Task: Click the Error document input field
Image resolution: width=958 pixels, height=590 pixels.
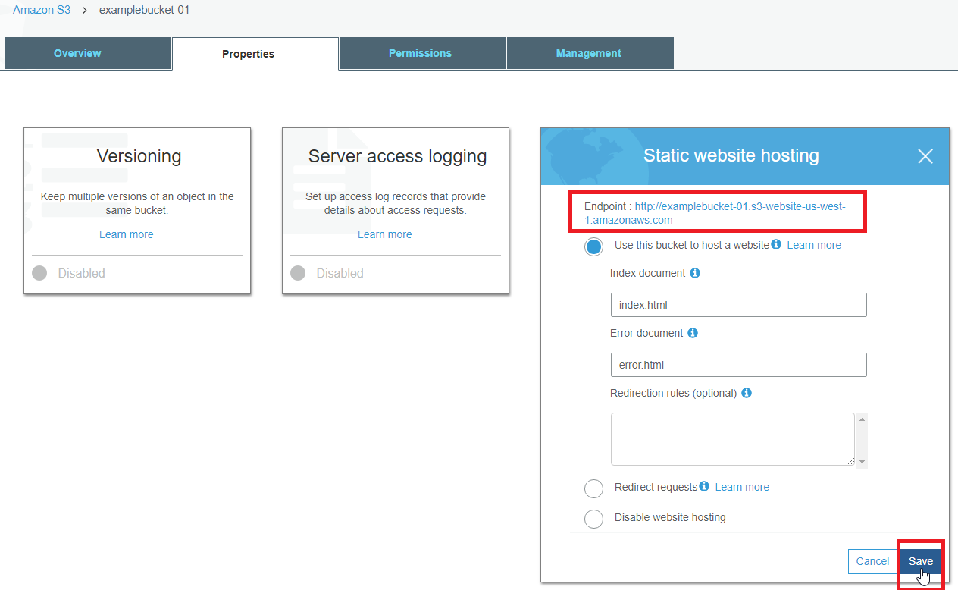Action: 738,365
